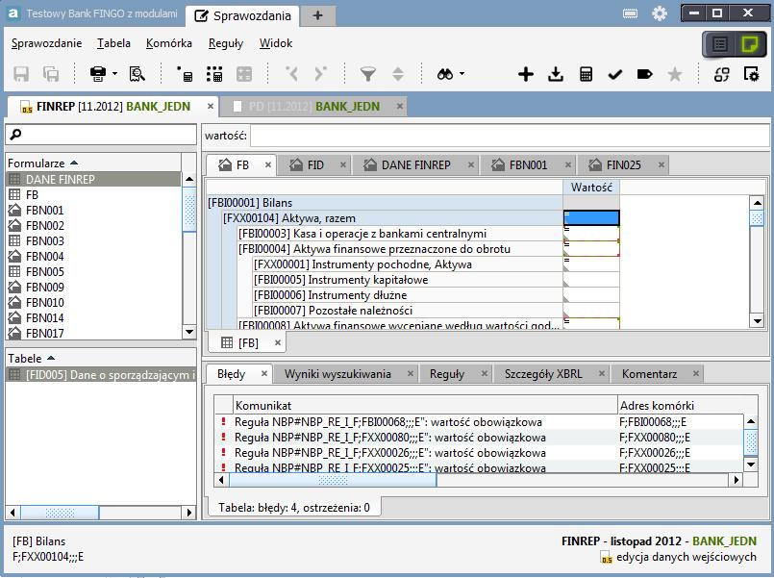The width and height of the screenshot is (774, 578).
Task: Click the settings gear in title bar
Action: click(x=660, y=13)
